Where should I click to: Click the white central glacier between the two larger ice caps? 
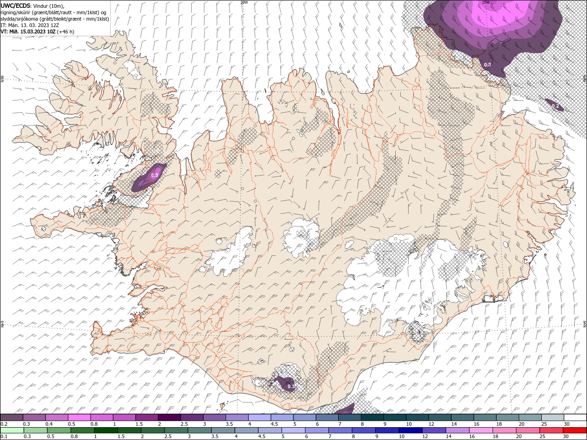(301, 236)
